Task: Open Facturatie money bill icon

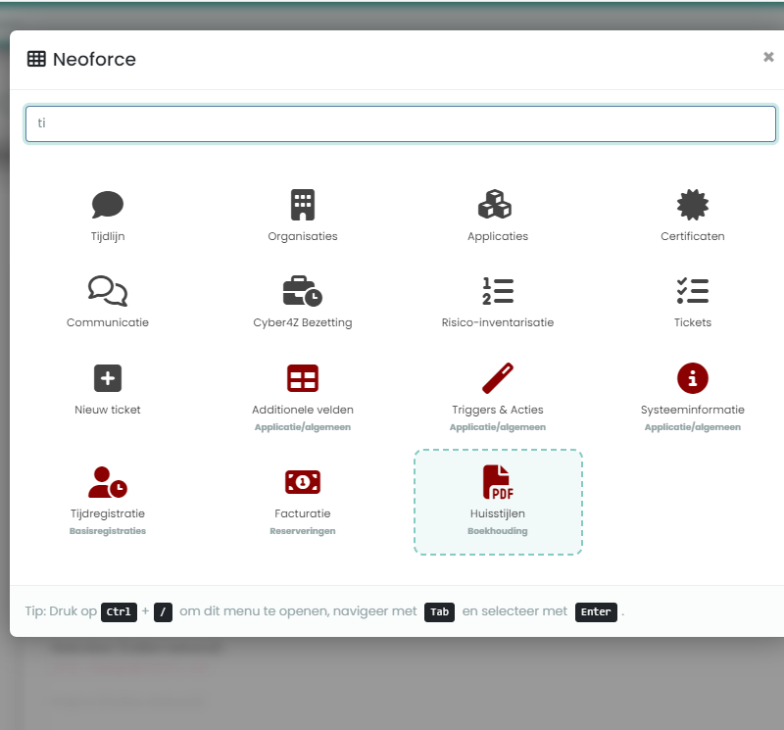Action: (303, 482)
